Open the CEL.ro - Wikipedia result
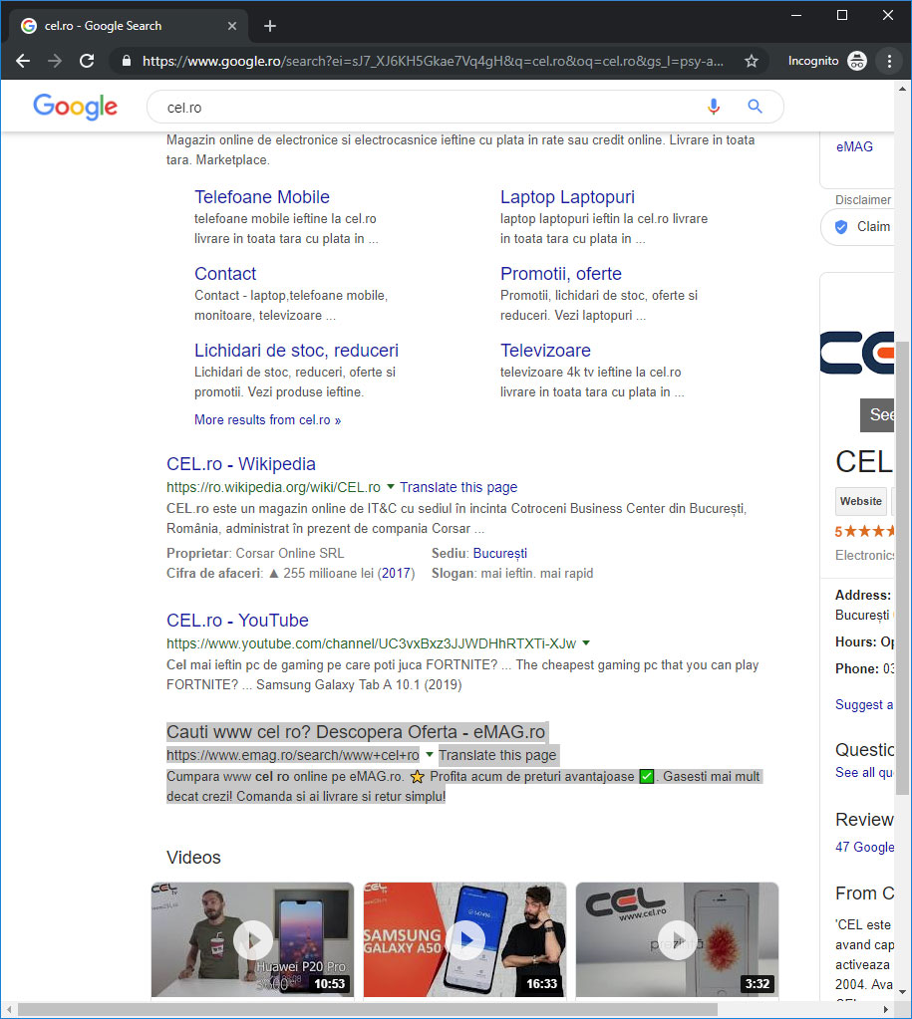The height and width of the screenshot is (1019, 912). click(240, 464)
